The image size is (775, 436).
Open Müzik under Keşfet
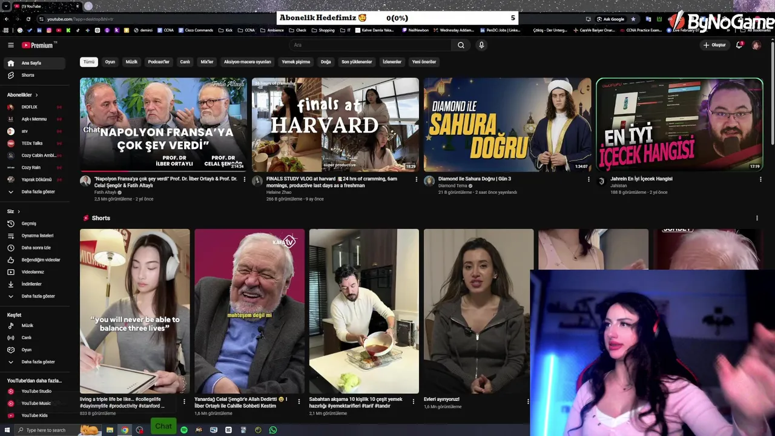[x=35, y=326]
